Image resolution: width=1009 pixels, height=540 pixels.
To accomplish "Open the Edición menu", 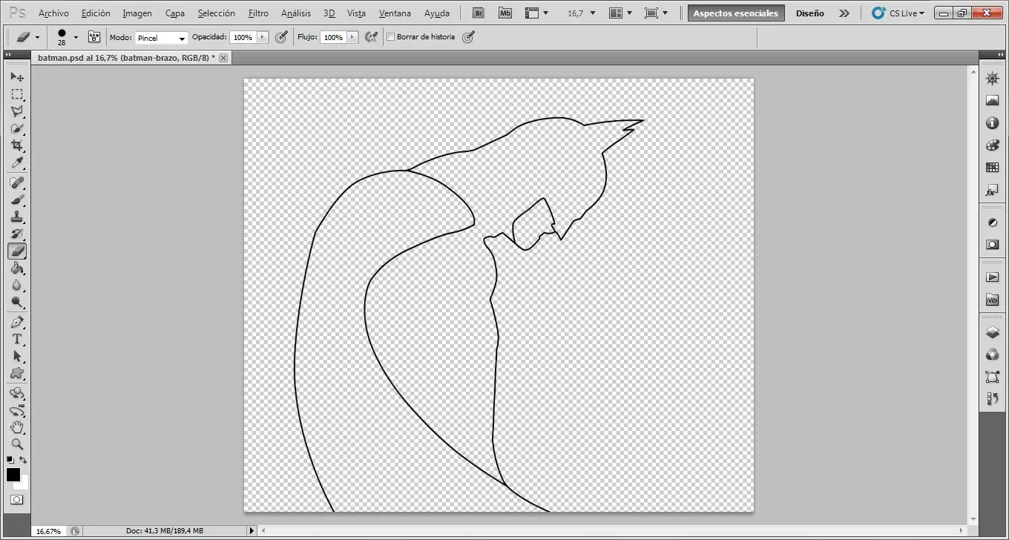I will click(x=96, y=13).
